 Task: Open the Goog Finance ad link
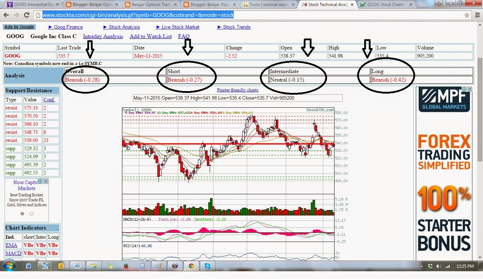point(65,27)
